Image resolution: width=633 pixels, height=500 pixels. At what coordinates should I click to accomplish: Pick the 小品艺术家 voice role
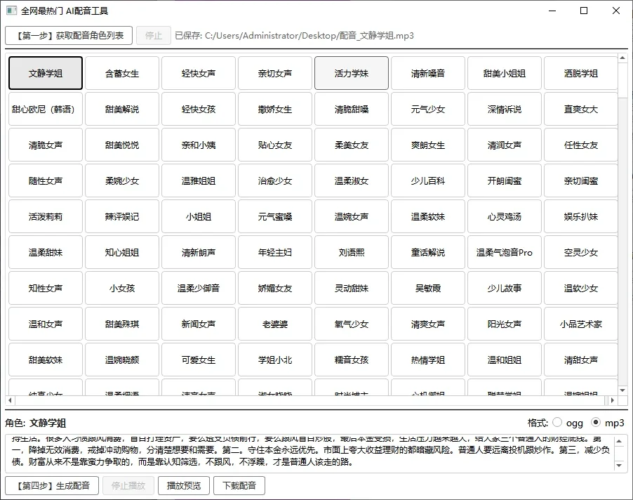click(x=580, y=324)
